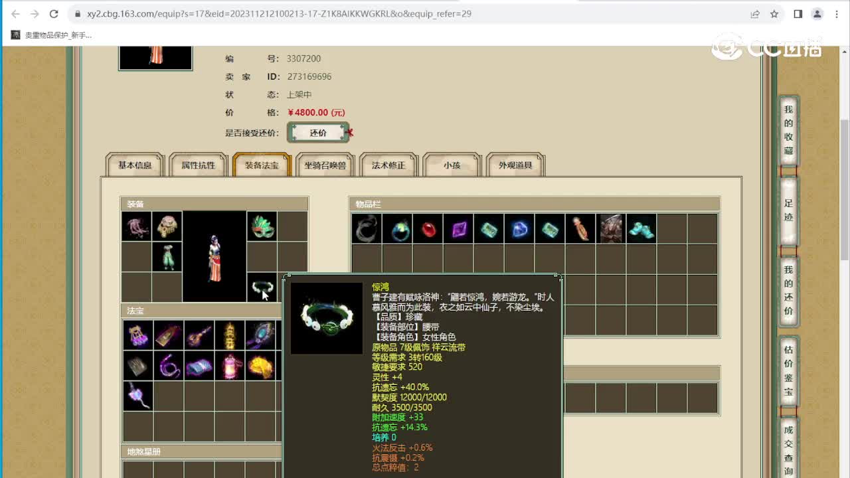Go back to previous browser page
850x478 pixels.
coord(16,14)
